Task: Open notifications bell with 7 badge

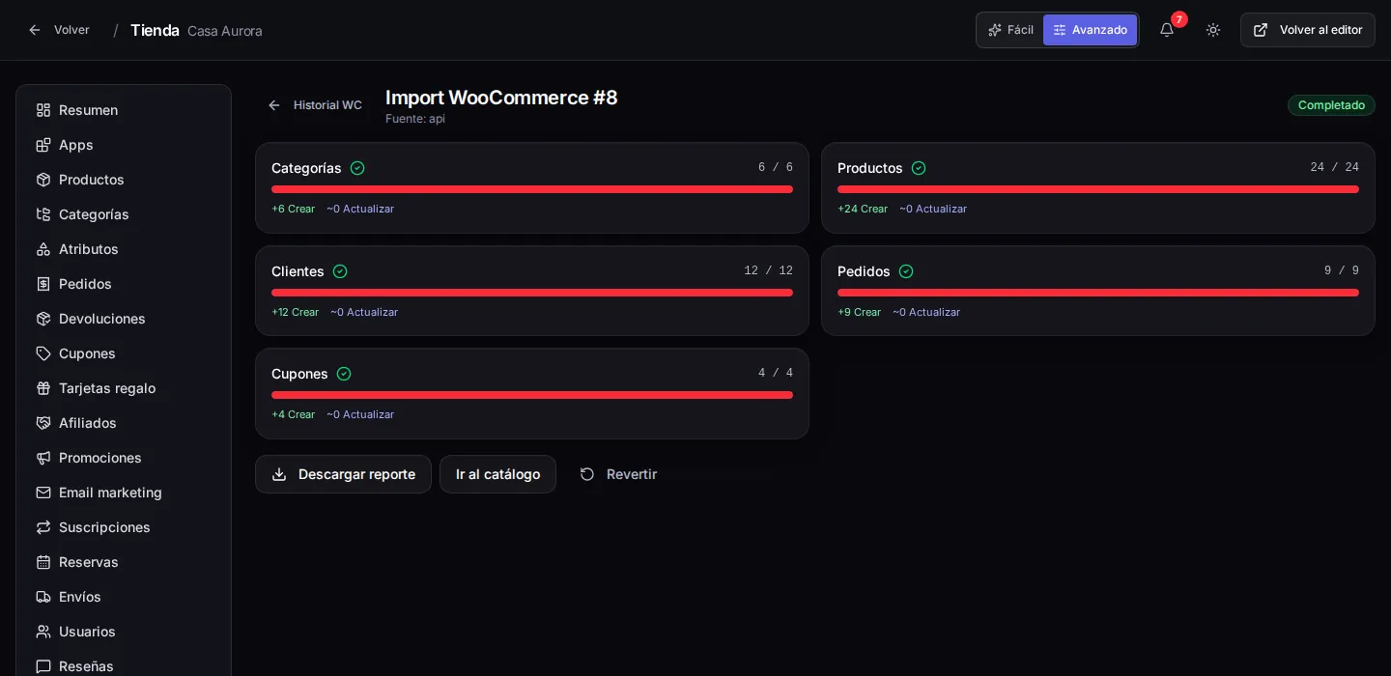Action: [x=1167, y=30]
